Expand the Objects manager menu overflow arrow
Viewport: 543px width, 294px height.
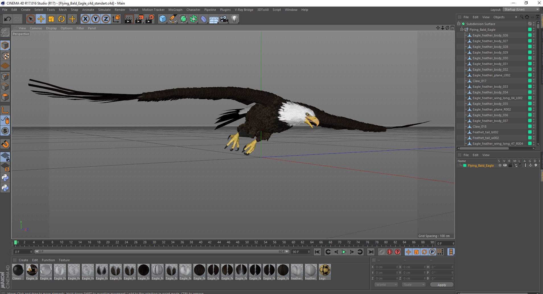pyautogui.click(x=516, y=17)
